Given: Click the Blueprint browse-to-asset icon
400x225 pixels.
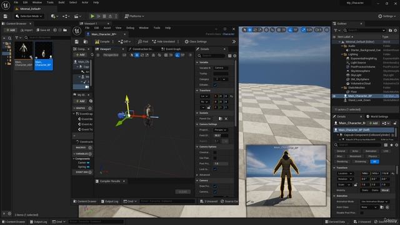Looking at the screenshot, I should (x=86, y=42).
